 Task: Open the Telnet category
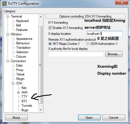click(x=20, y=74)
